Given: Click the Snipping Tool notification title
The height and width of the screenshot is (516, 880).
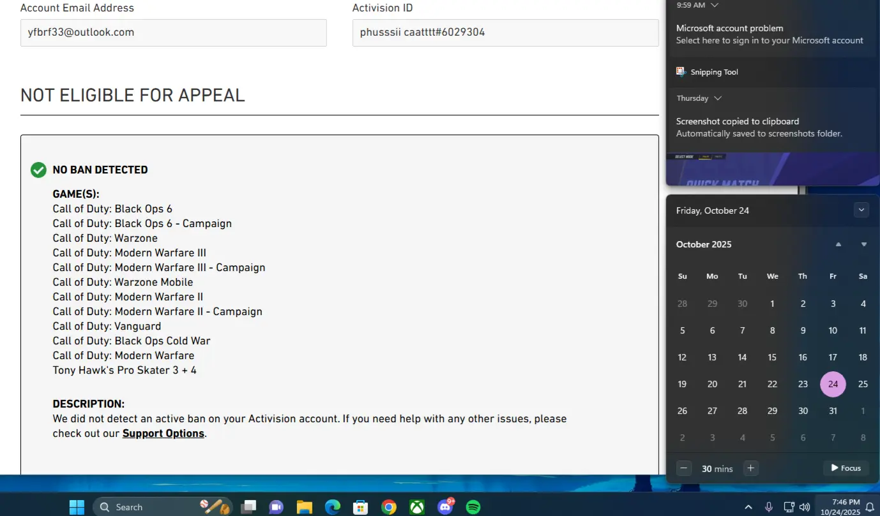Looking at the screenshot, I should click(x=715, y=72).
